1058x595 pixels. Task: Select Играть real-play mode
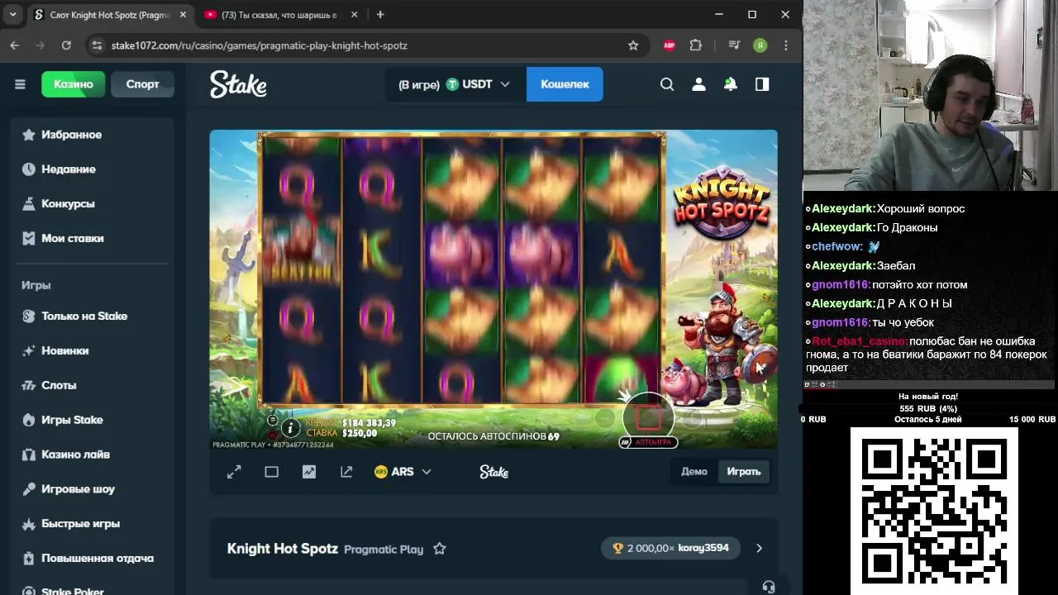[744, 472]
